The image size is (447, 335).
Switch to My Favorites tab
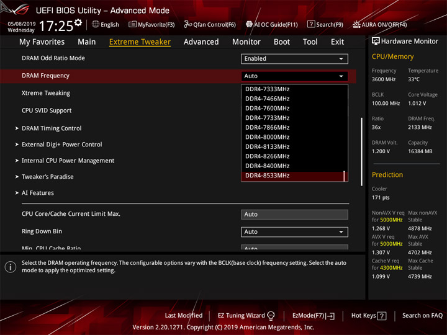coord(42,42)
